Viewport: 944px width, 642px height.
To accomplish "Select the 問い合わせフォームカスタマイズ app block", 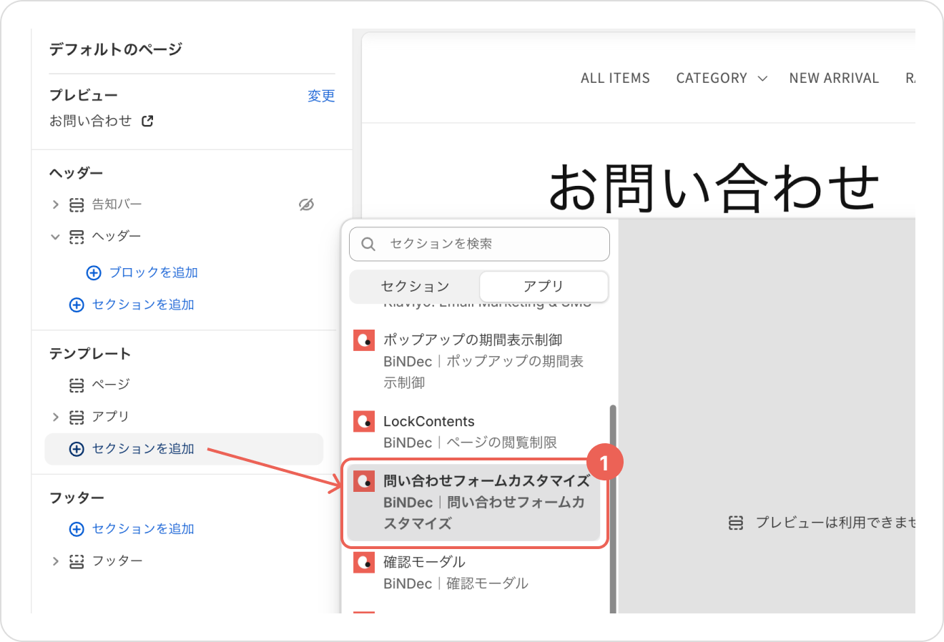I will coord(473,503).
